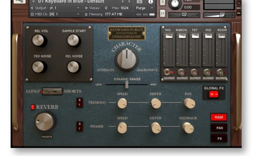Open the MIDI Ch dropdown
Screen dimensions: 253x156
[55, 14]
